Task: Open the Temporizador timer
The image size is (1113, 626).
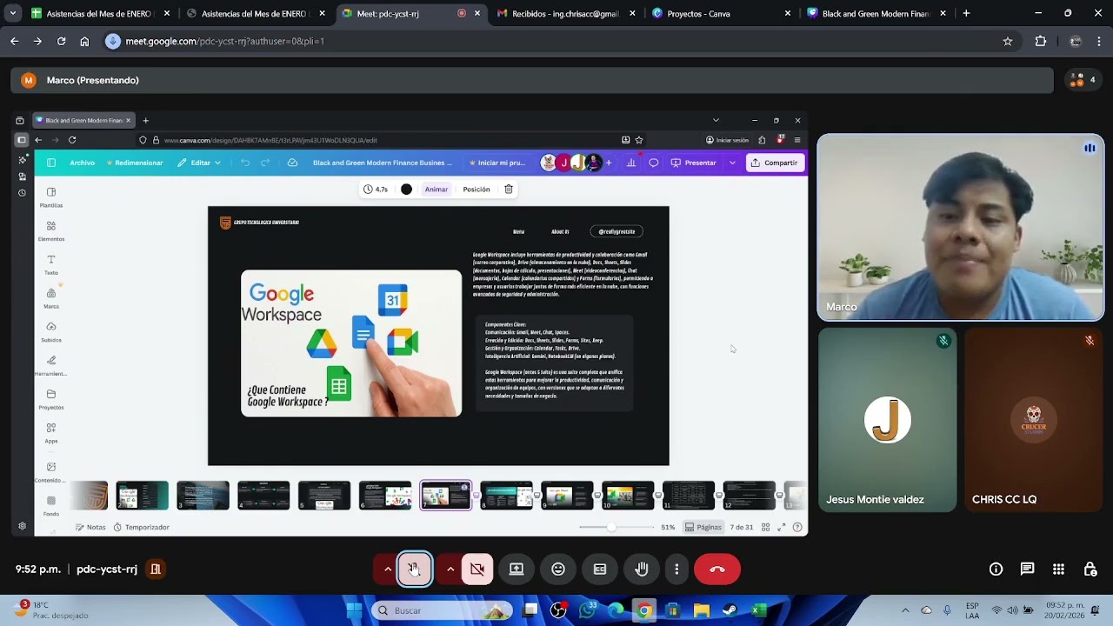Action: click(142, 527)
